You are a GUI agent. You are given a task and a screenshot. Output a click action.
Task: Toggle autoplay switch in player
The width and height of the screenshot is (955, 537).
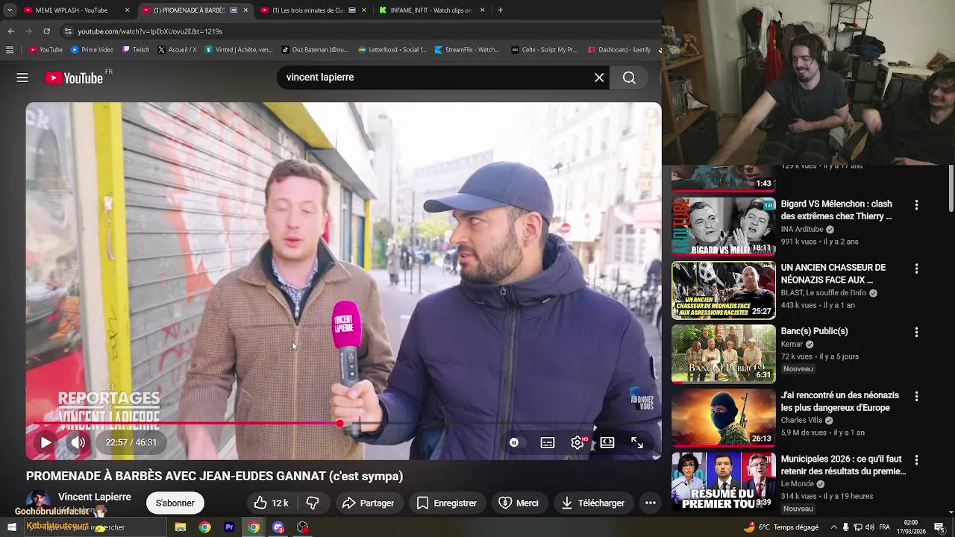pos(514,442)
